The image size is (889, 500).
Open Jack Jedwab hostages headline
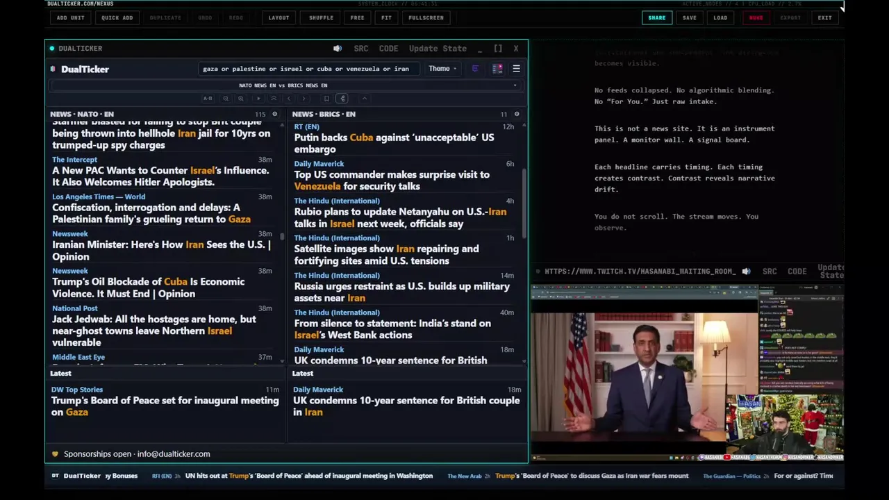point(154,331)
